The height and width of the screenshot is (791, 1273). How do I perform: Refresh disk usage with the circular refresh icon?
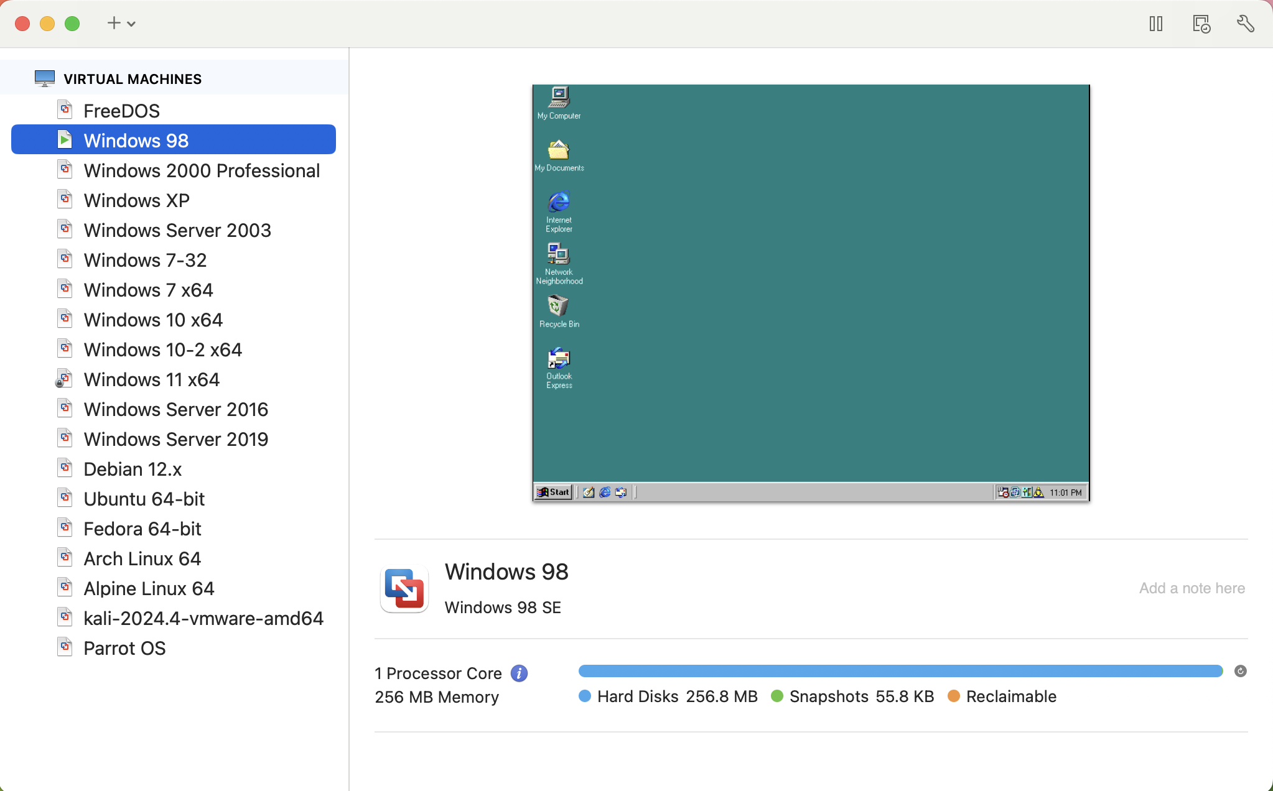(1241, 671)
